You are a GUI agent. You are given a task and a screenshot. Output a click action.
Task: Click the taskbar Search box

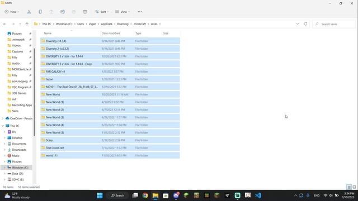pos(117,195)
